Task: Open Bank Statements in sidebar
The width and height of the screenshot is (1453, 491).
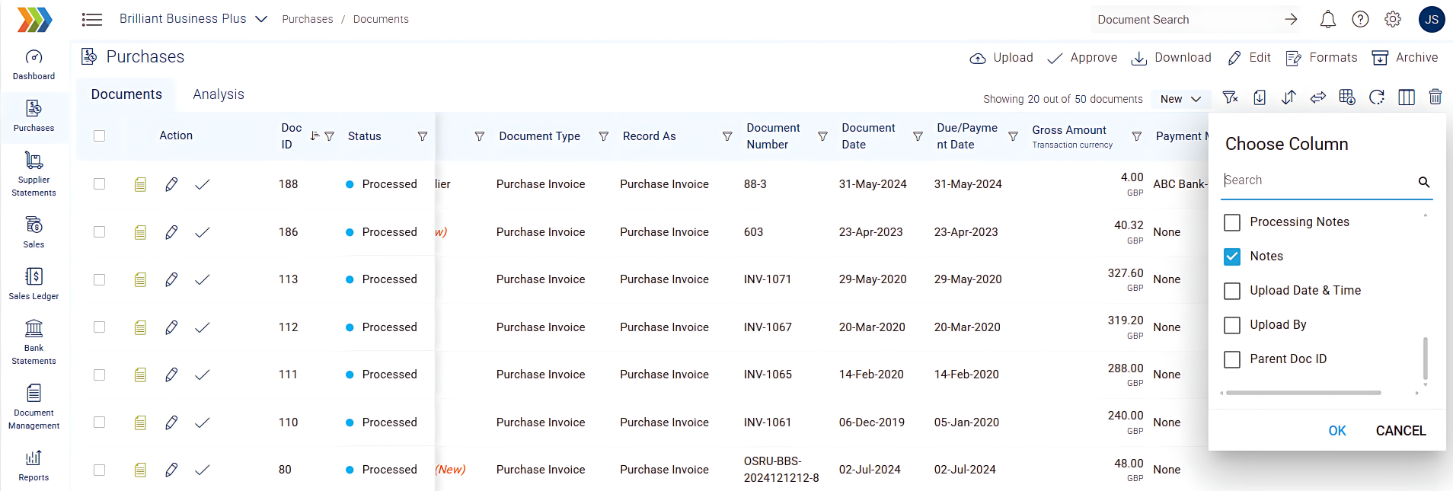Action: [x=34, y=342]
